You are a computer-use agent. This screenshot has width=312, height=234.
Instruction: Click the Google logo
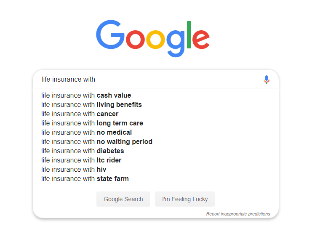(x=153, y=38)
